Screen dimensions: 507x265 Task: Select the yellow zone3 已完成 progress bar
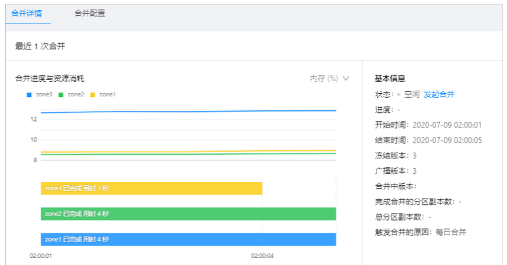click(x=151, y=188)
